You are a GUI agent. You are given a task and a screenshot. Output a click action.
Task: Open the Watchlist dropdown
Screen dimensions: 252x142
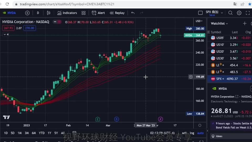[219, 23]
